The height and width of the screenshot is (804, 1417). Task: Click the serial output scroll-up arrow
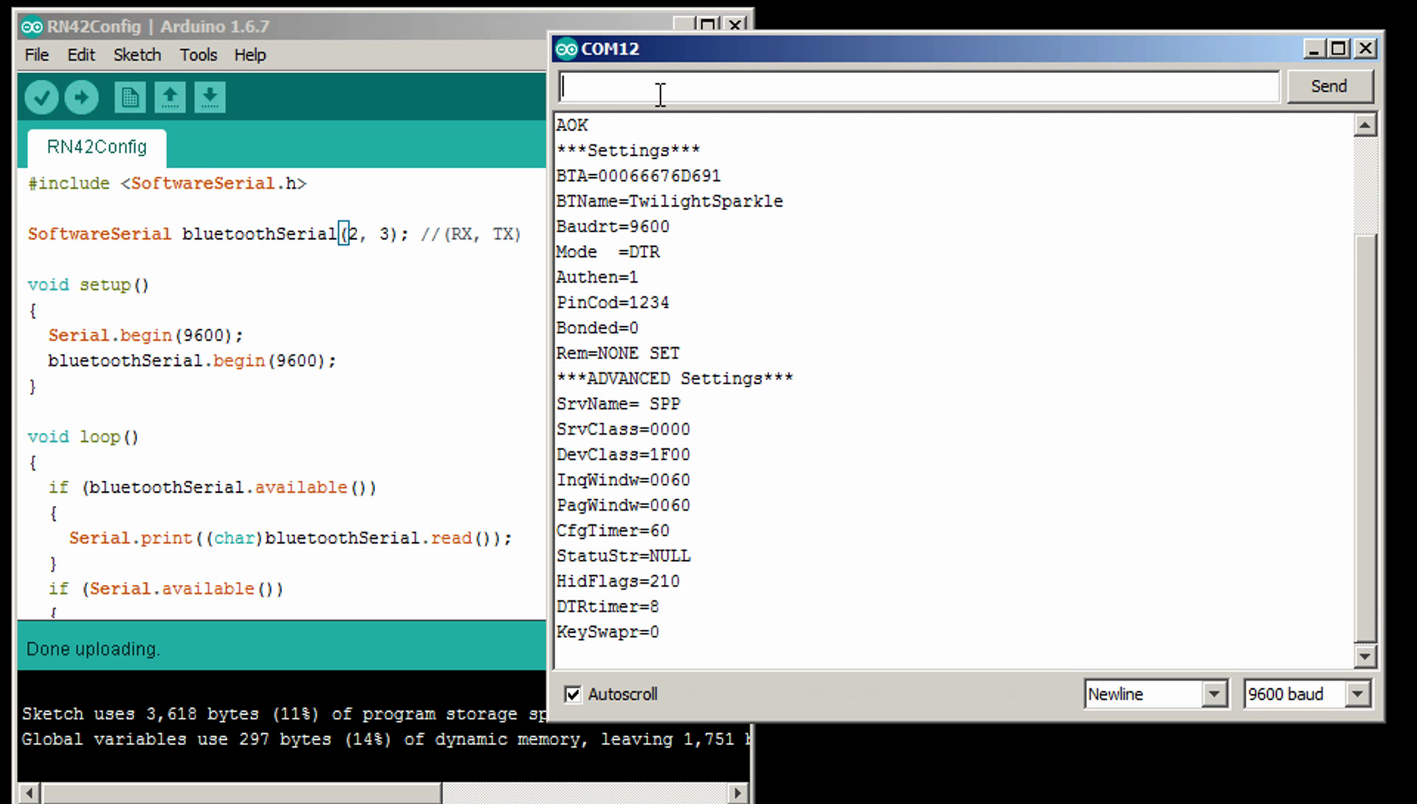1365,125
